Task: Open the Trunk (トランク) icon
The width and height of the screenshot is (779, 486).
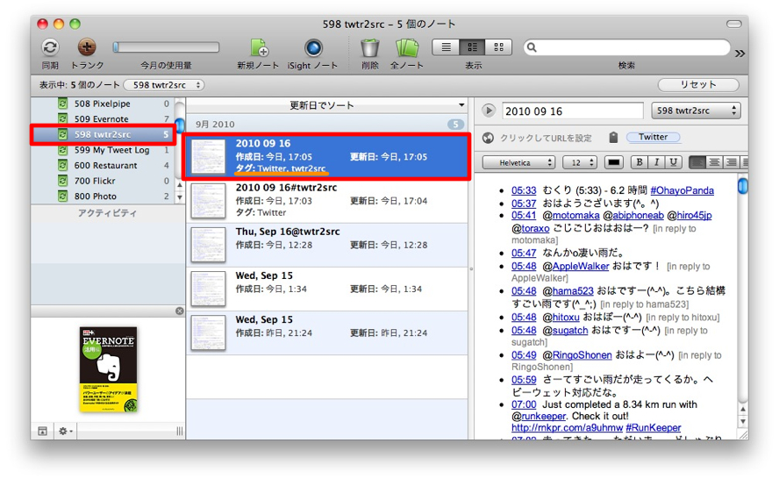Action: point(87,47)
